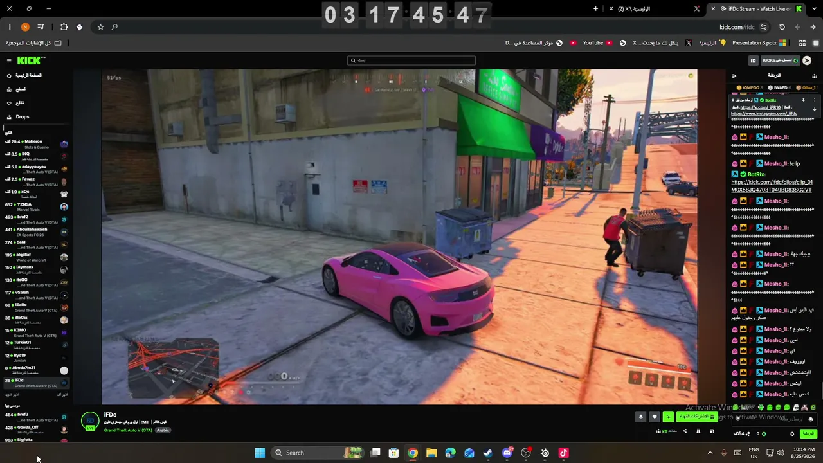Image resolution: width=823 pixels, height=463 pixels.
Task: Click the get KICKs button
Action: tap(780, 60)
